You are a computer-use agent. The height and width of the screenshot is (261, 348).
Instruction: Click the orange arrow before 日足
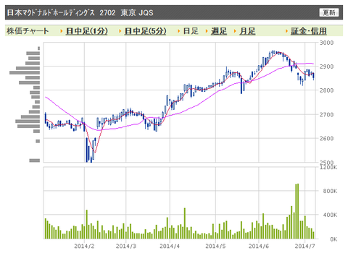[179, 31]
